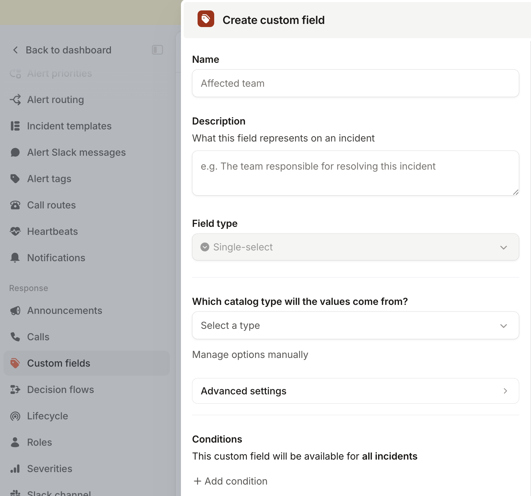Open Alert priorities in sidebar
Screen dimensions: 531x496
[87, 74]
